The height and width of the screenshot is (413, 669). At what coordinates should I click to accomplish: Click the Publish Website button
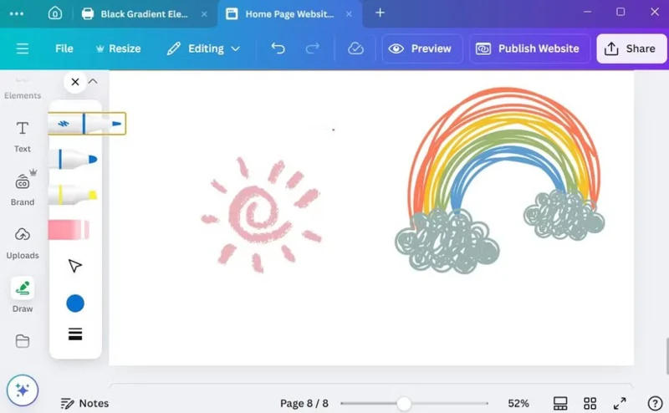(x=528, y=48)
